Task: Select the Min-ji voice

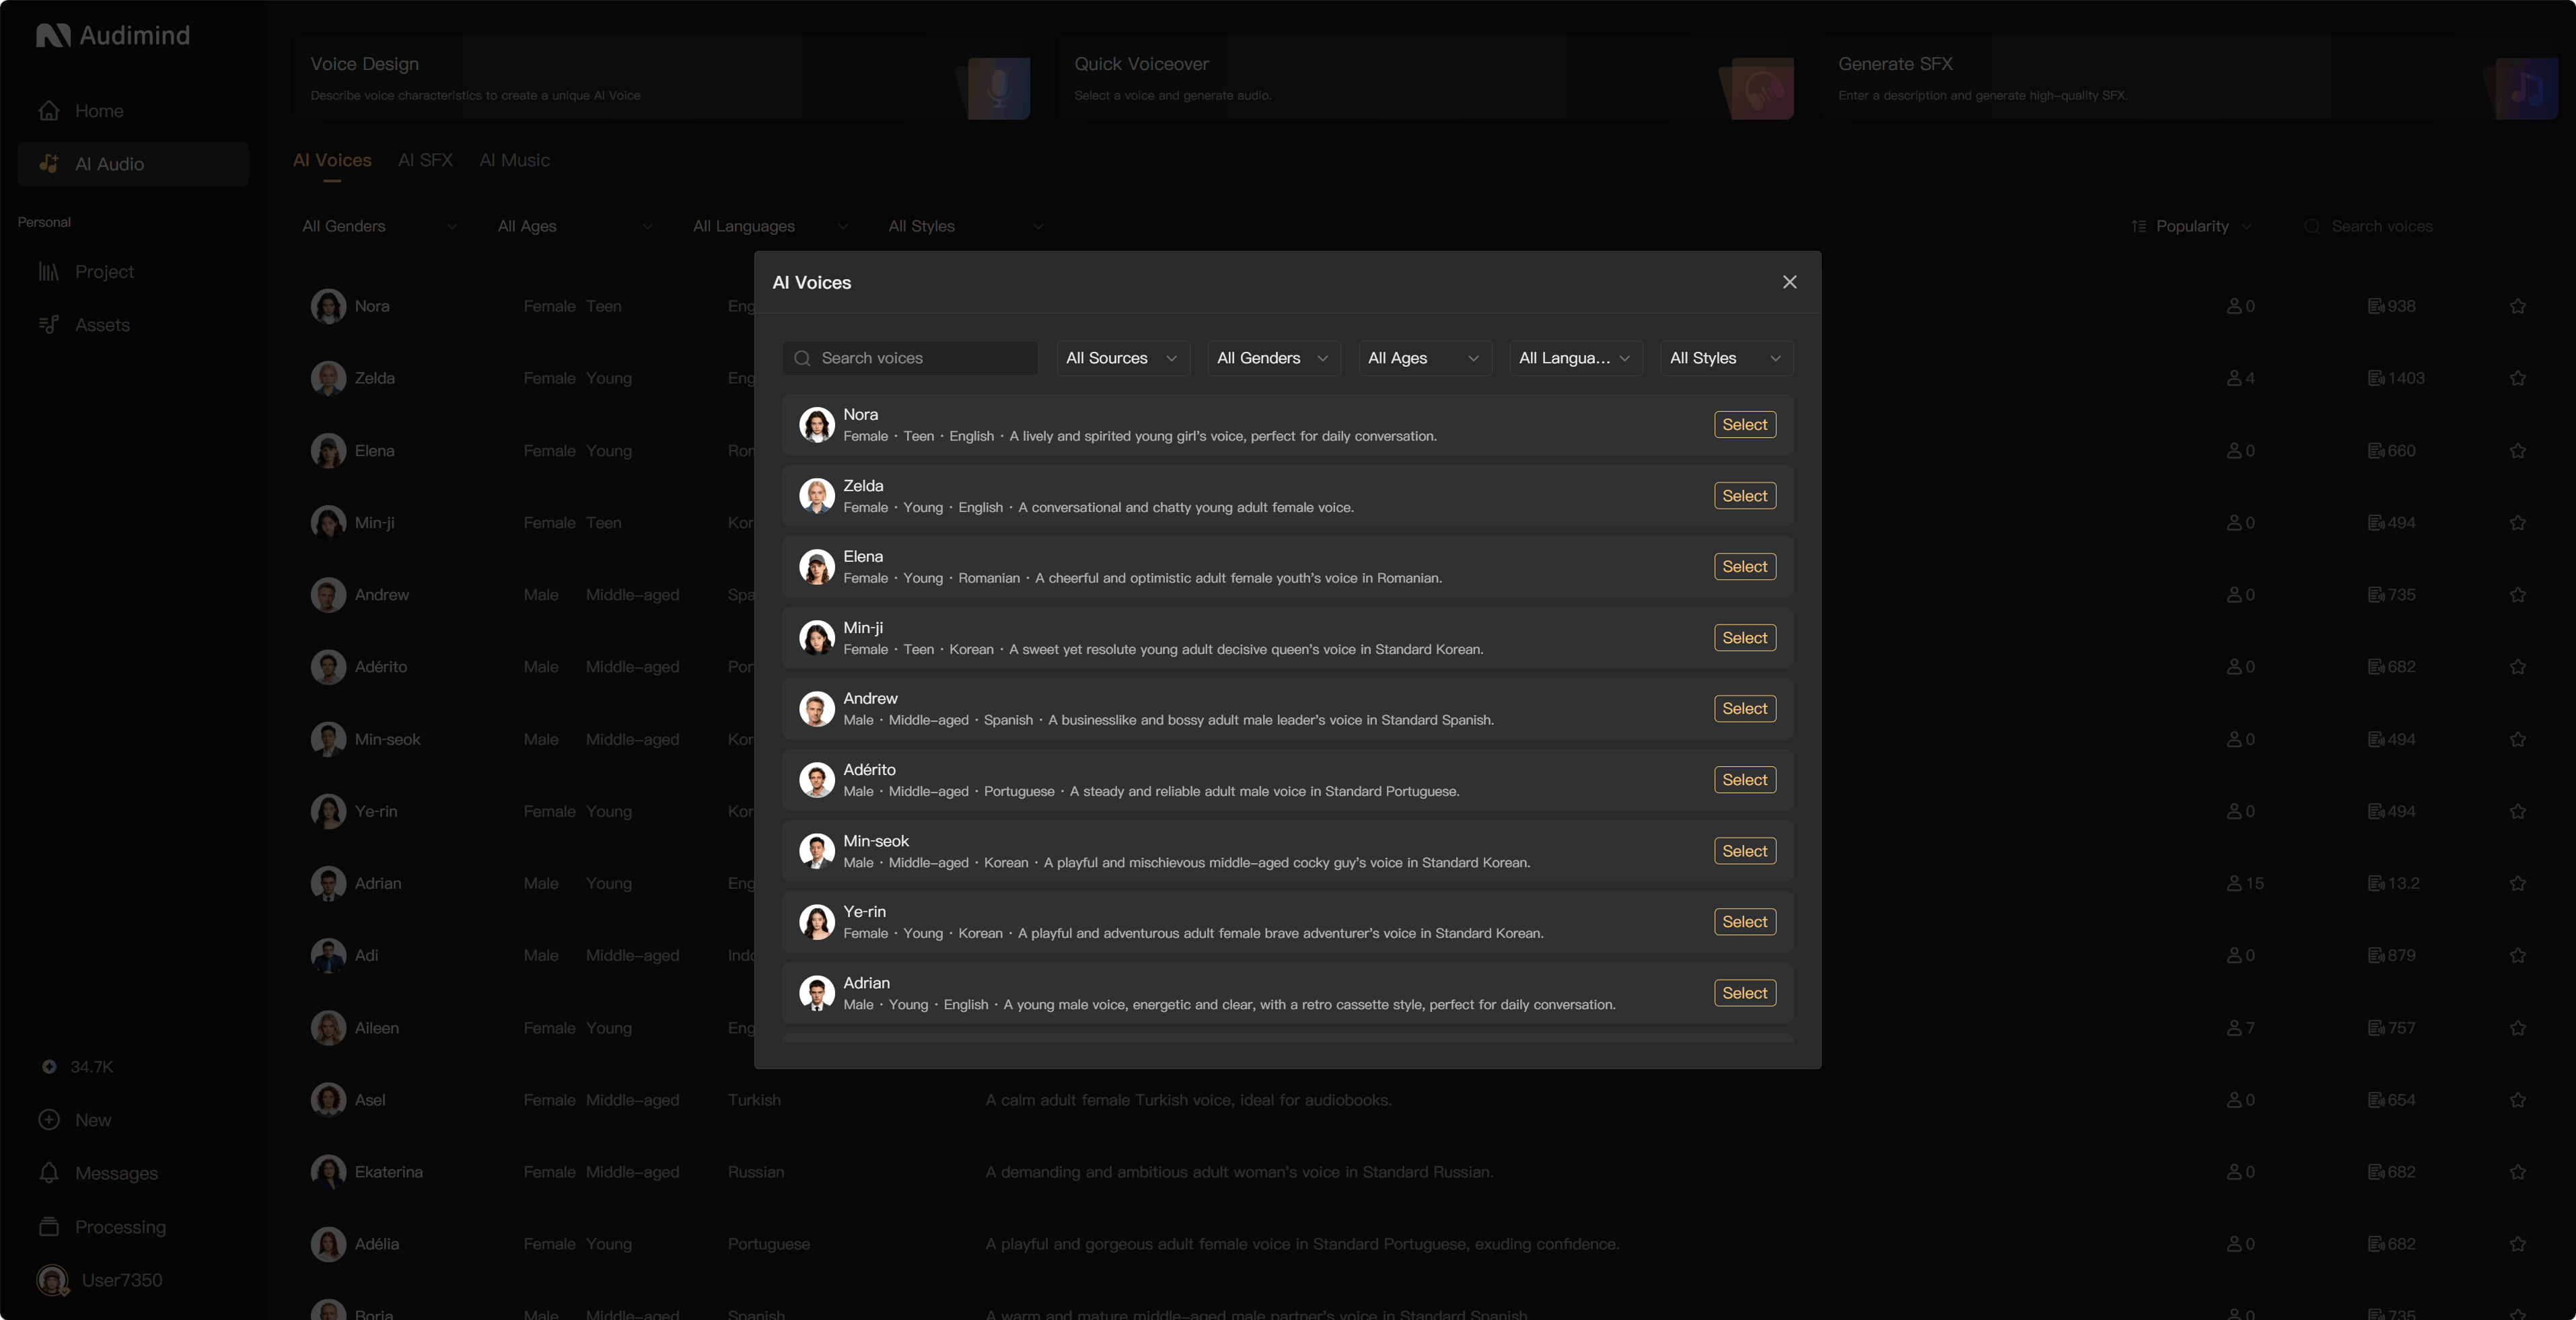Action: (1744, 638)
